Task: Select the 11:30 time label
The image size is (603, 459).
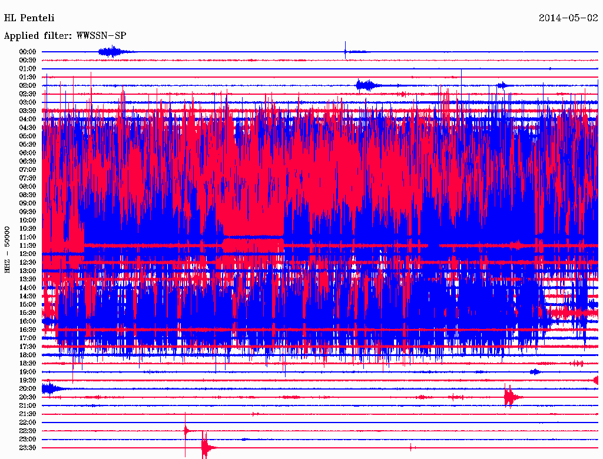Action: click(28, 245)
